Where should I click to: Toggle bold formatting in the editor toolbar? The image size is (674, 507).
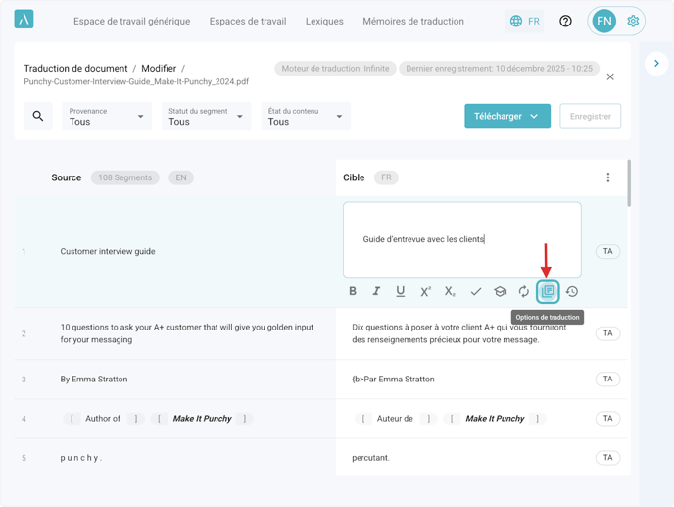click(353, 291)
